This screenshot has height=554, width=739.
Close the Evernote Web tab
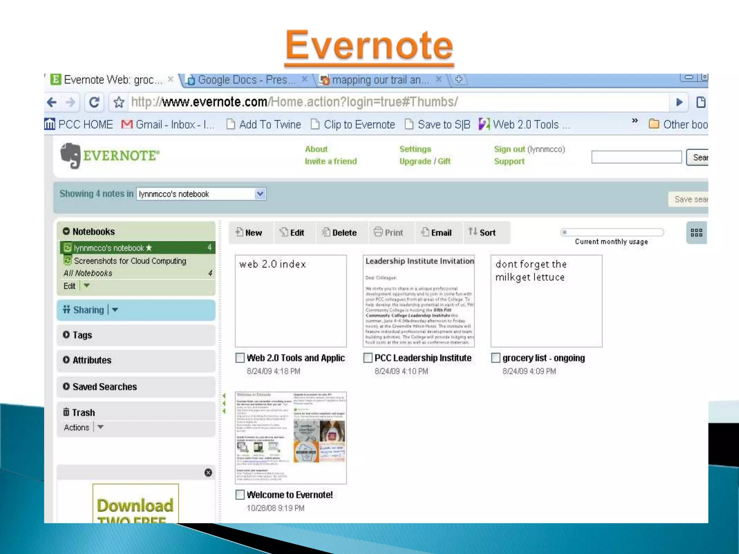(x=171, y=79)
